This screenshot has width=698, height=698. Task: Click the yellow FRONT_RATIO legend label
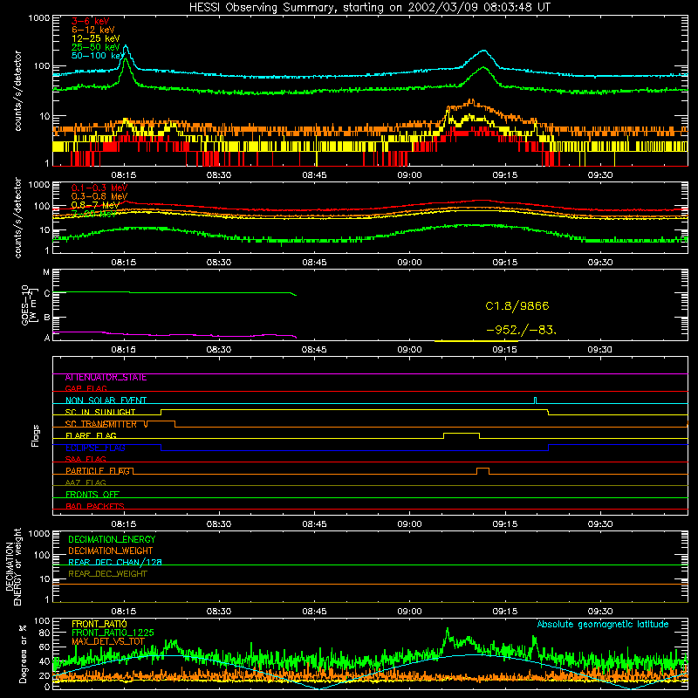click(x=99, y=624)
